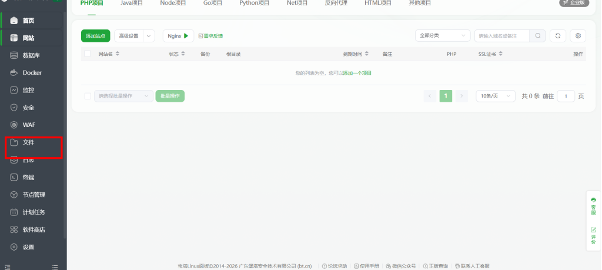Image resolution: width=602 pixels, height=270 pixels.
Task: Open table settings gear icon
Action: [578, 36]
